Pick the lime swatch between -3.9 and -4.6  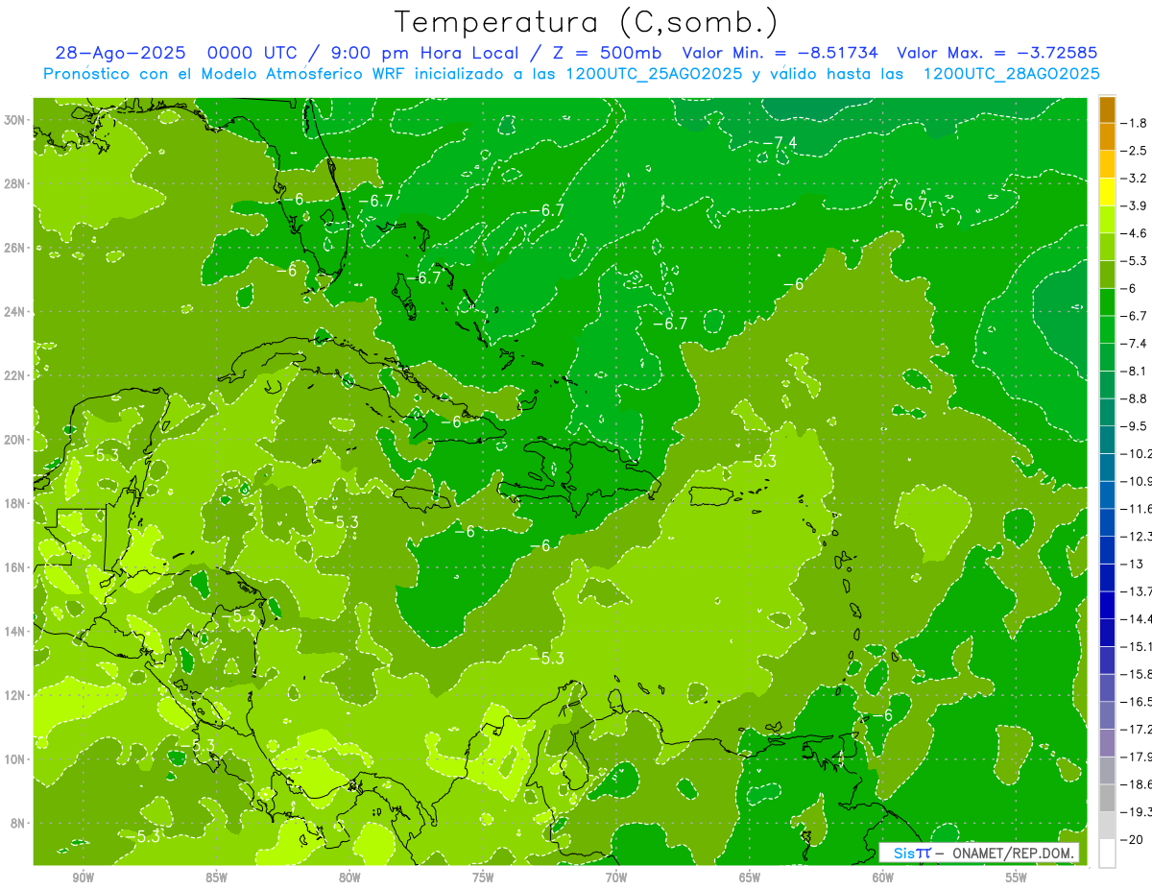pos(1107,220)
